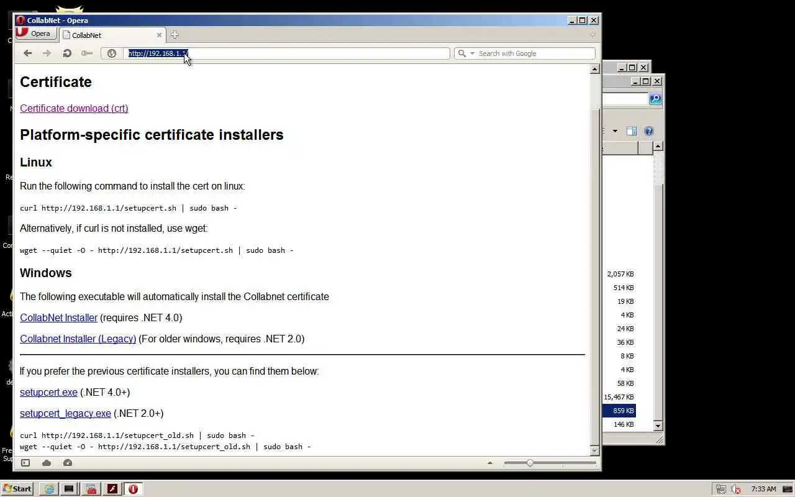The height and width of the screenshot is (497, 795).
Task: Open the search engine dropdown arrow
Action: click(472, 53)
